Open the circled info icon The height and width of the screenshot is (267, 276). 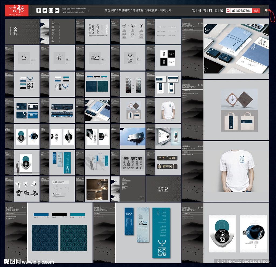point(51,11)
